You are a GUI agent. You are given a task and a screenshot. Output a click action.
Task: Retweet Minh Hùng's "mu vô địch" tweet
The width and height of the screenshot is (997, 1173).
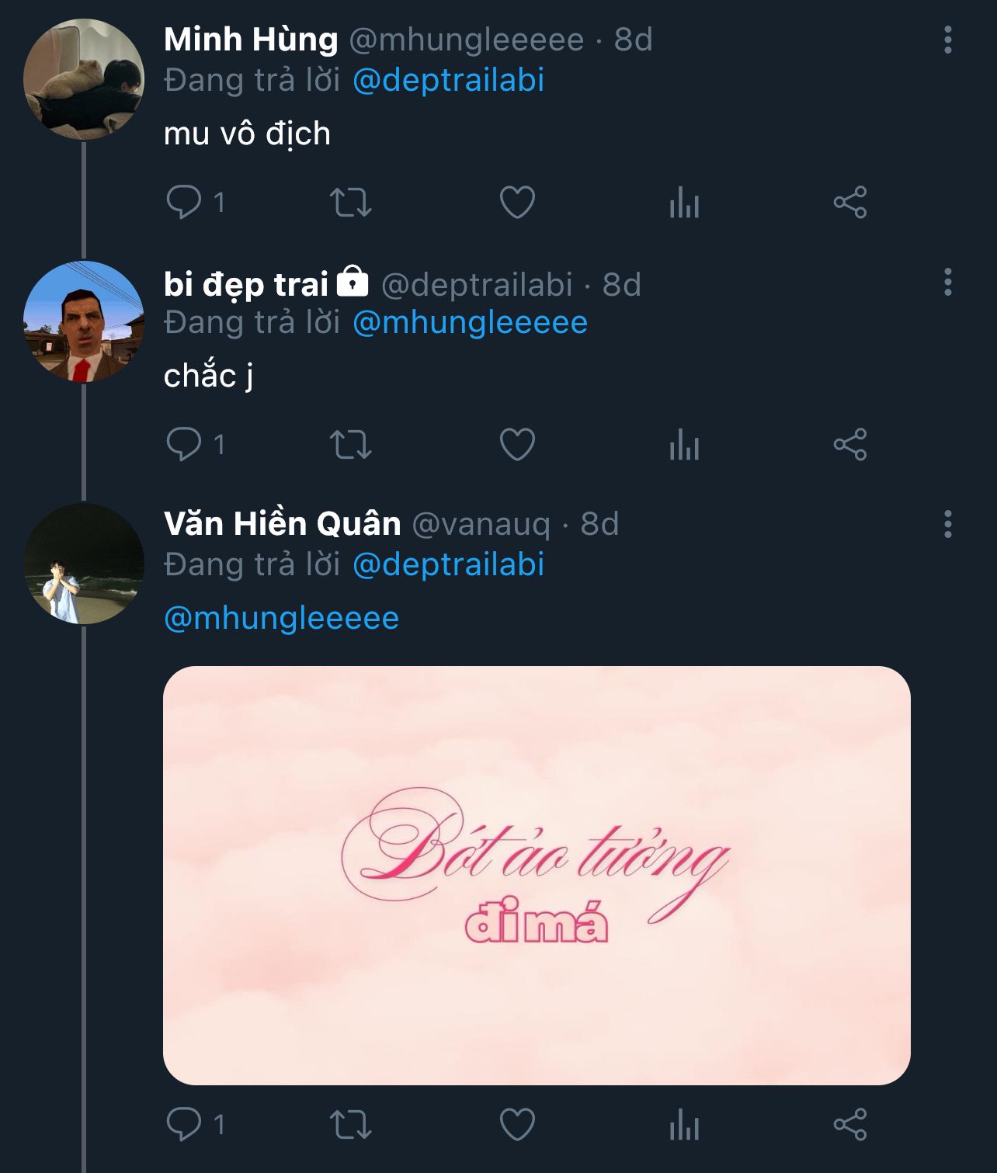pyautogui.click(x=351, y=203)
